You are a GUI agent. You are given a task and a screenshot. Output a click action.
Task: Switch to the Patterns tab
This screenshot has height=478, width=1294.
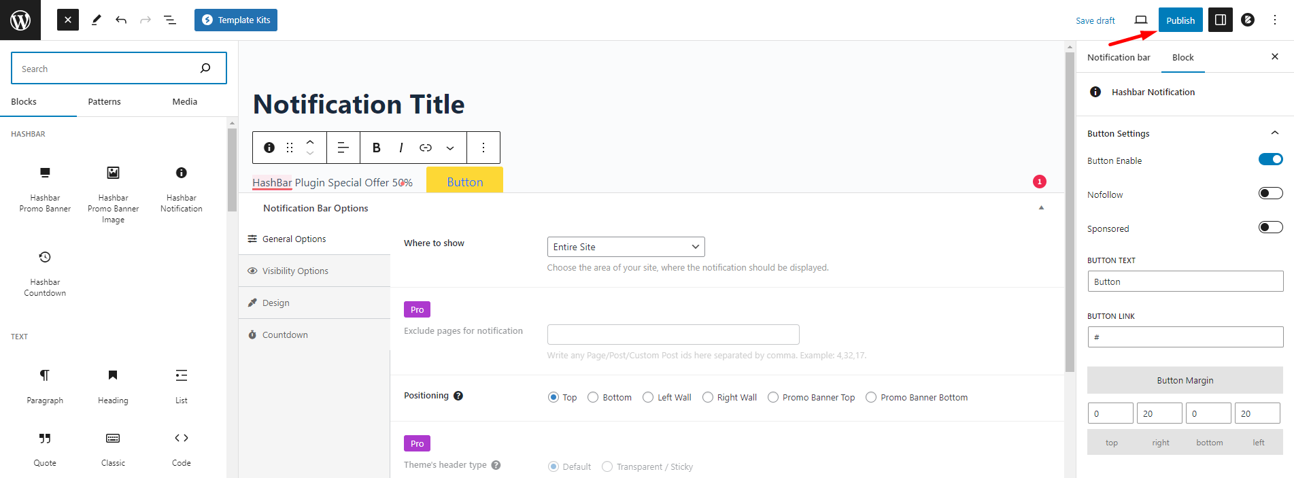point(104,102)
